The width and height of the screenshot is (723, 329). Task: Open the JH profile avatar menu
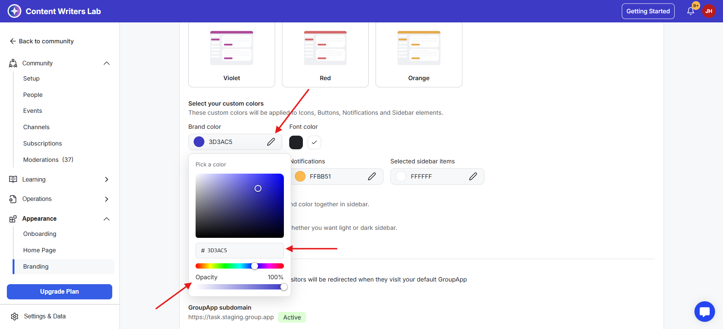pos(709,11)
